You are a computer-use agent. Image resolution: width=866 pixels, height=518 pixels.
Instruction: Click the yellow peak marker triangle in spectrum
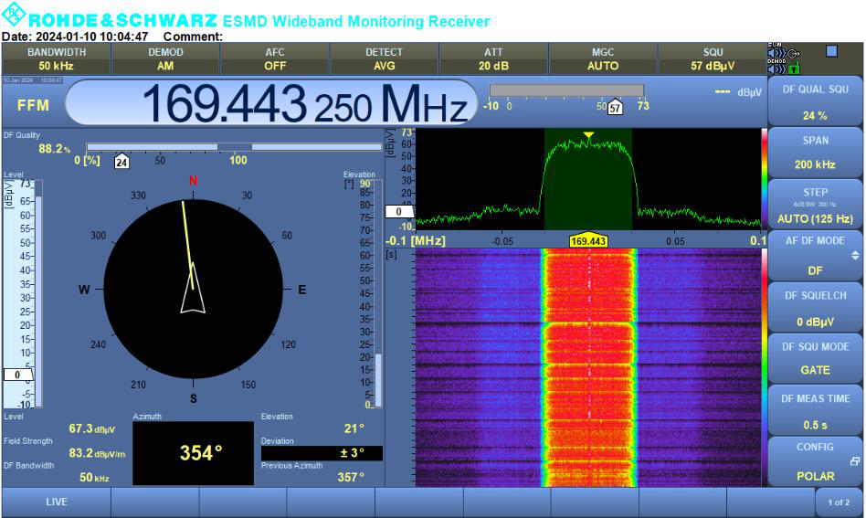click(x=588, y=135)
